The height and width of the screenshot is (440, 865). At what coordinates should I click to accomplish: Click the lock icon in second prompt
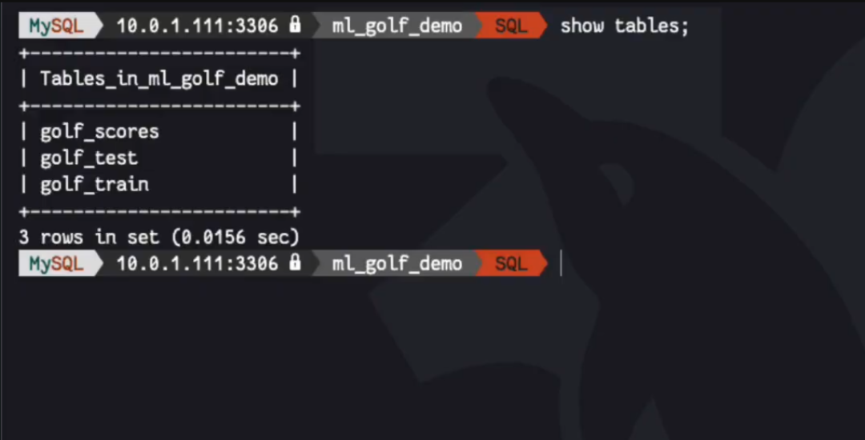[x=296, y=262]
